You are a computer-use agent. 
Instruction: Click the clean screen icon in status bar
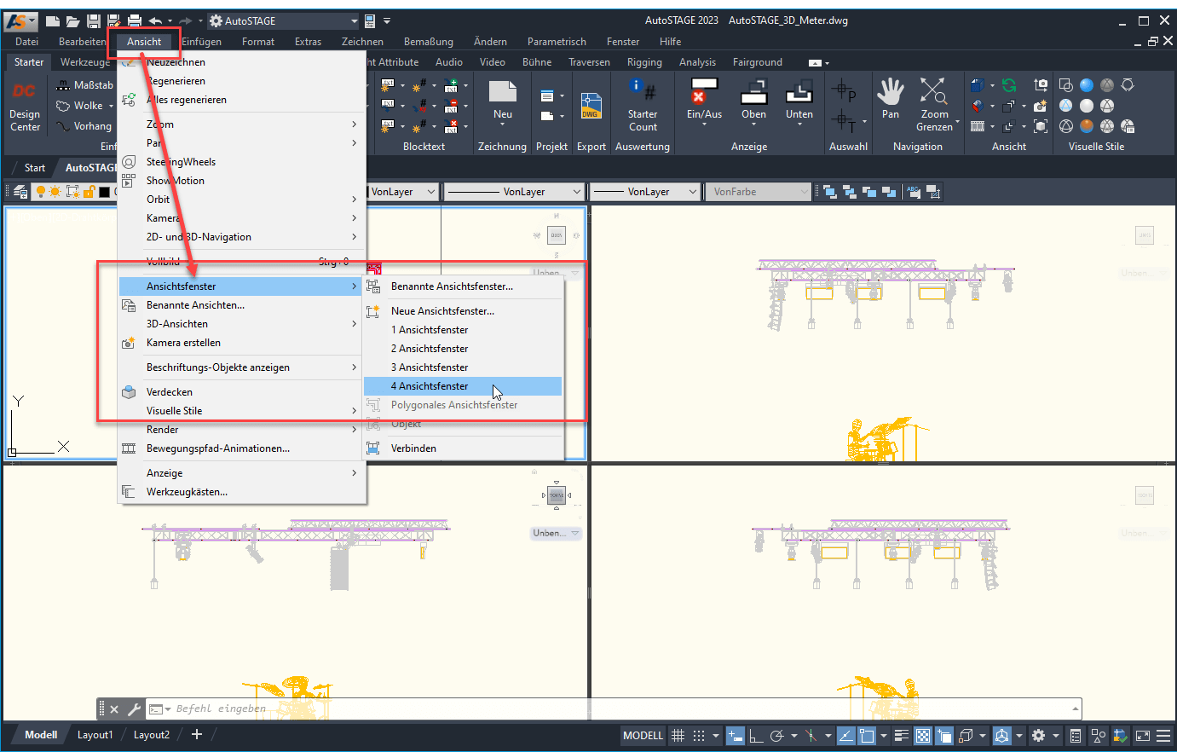point(1143,735)
